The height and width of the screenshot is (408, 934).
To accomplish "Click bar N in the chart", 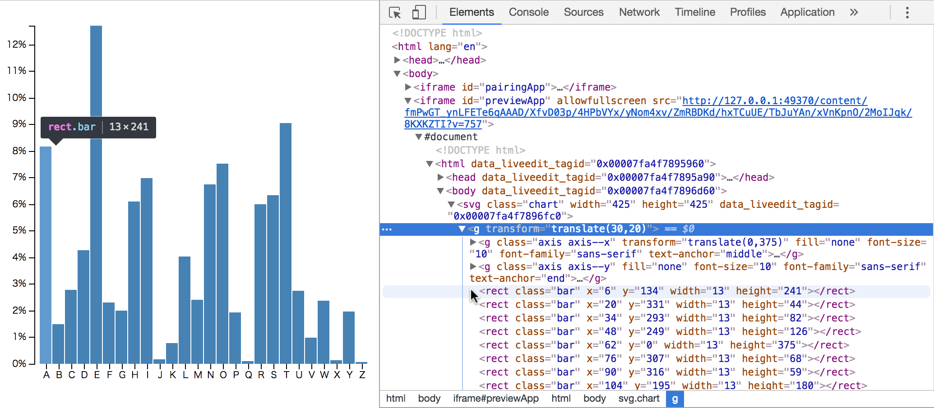I will [x=210, y=274].
